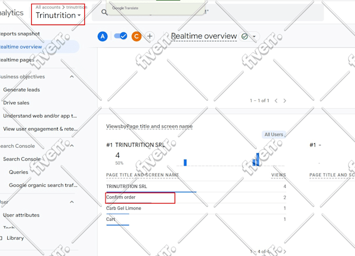Click the orange C segment badge
The width and height of the screenshot is (355, 256).
pyautogui.click(x=136, y=36)
